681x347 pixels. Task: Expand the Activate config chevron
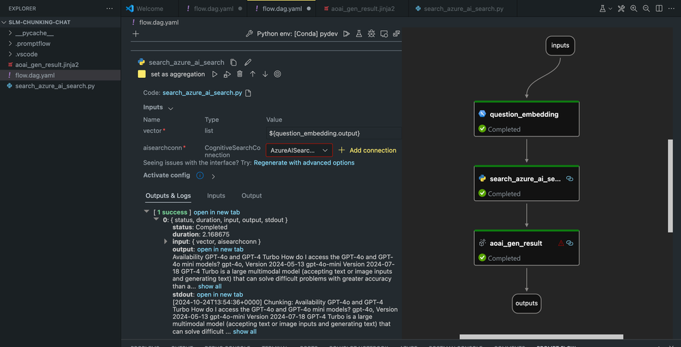[x=214, y=176]
